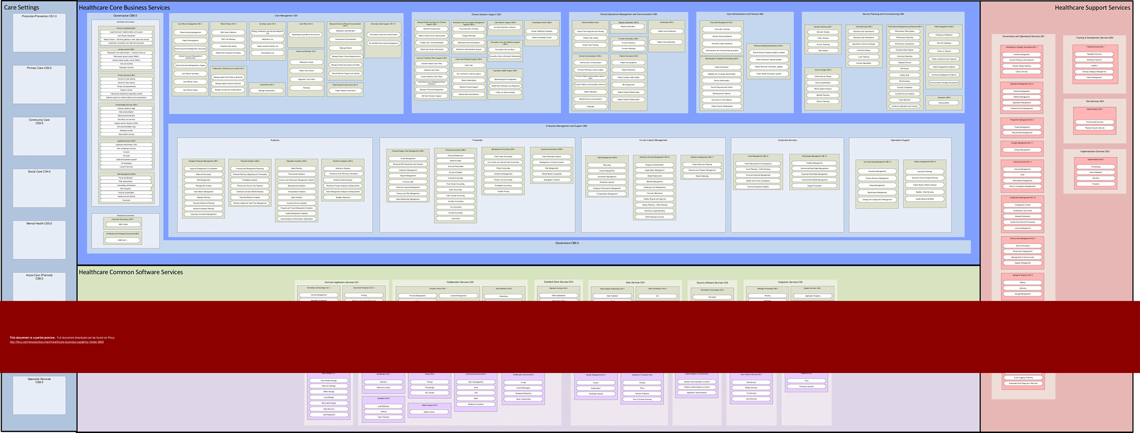This screenshot has width=1140, height=433.
Task: Select the 'Outline Service Design' capability
Action: tap(823, 77)
